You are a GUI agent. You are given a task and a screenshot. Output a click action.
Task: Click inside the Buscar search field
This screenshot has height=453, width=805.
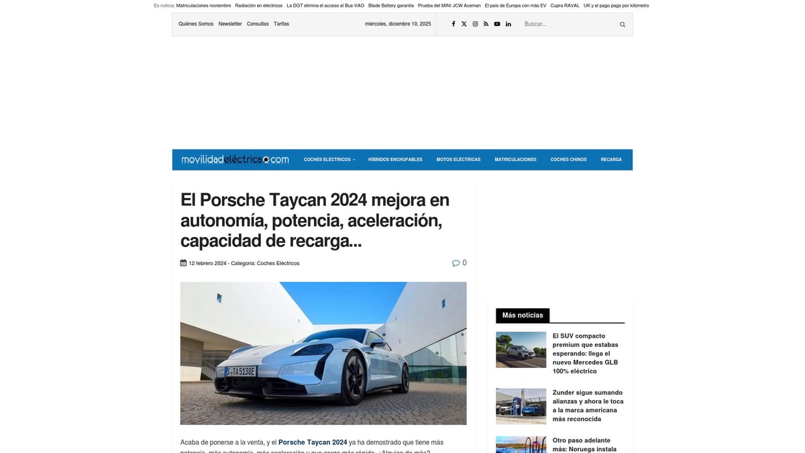pos(563,23)
